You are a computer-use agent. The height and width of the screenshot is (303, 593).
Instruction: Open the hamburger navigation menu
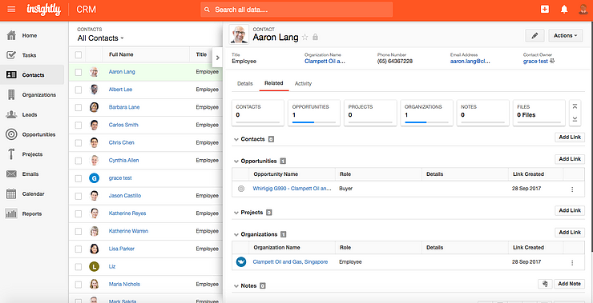(11, 10)
